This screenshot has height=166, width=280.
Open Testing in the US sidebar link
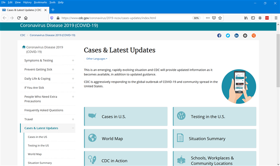pyautogui.click(x=38, y=145)
